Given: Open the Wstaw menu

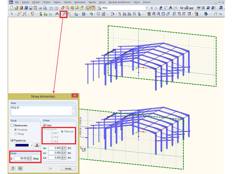Looking at the screenshot, I should (47, 2).
